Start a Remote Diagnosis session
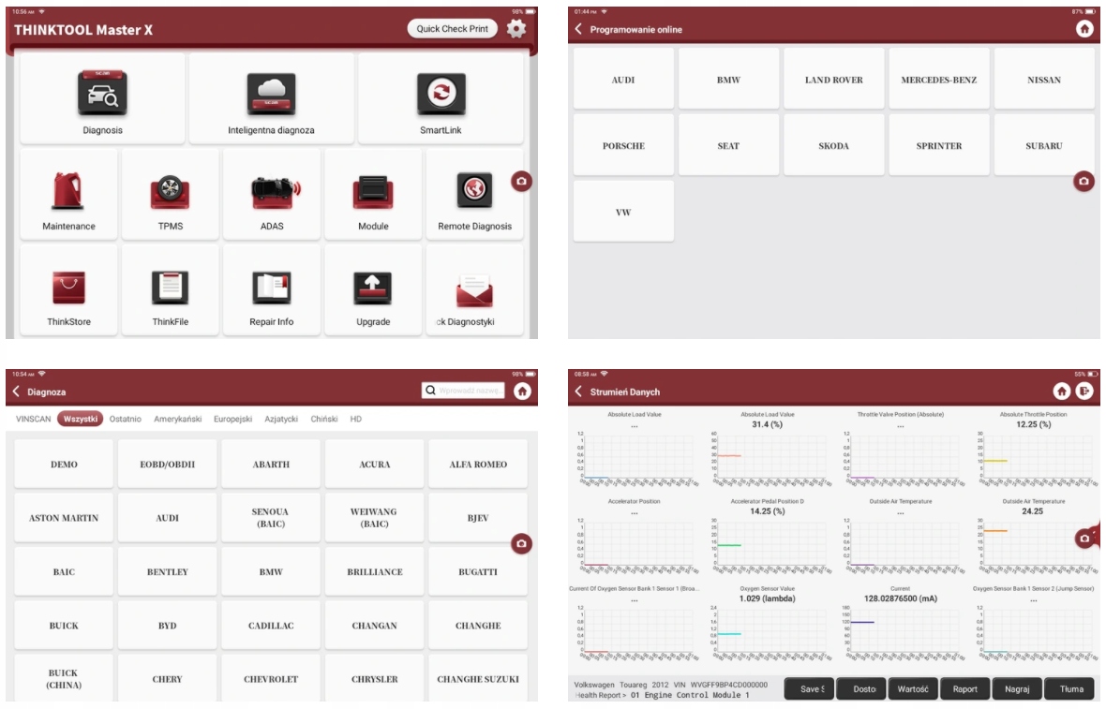1106x709 pixels. pyautogui.click(x=474, y=197)
